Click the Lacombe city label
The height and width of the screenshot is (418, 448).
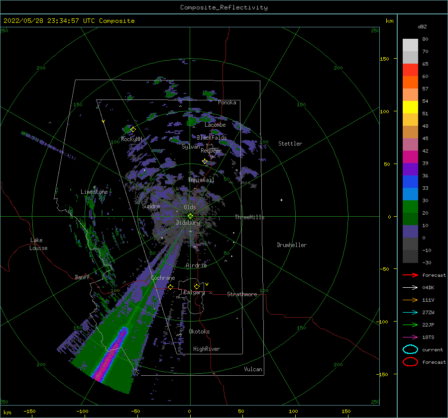point(215,125)
